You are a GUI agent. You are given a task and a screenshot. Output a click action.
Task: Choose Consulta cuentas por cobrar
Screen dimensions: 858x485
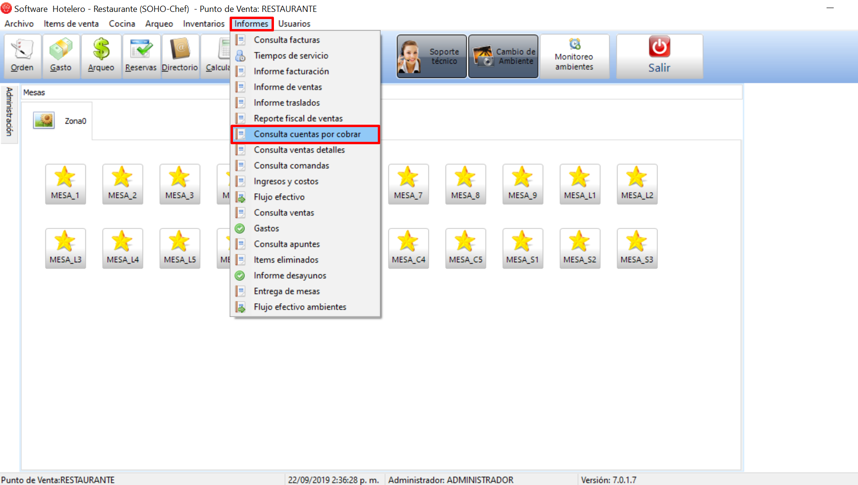click(307, 134)
